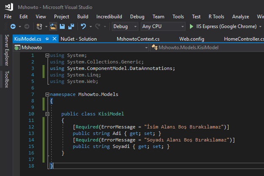Open the Edit menu
This screenshot has height=176, width=264.
pyautogui.click(x=24, y=17)
